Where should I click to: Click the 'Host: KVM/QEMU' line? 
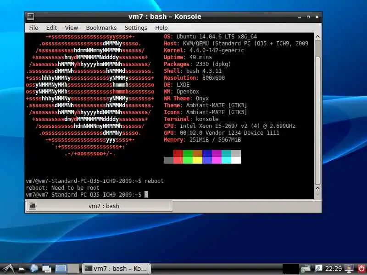[236, 44]
